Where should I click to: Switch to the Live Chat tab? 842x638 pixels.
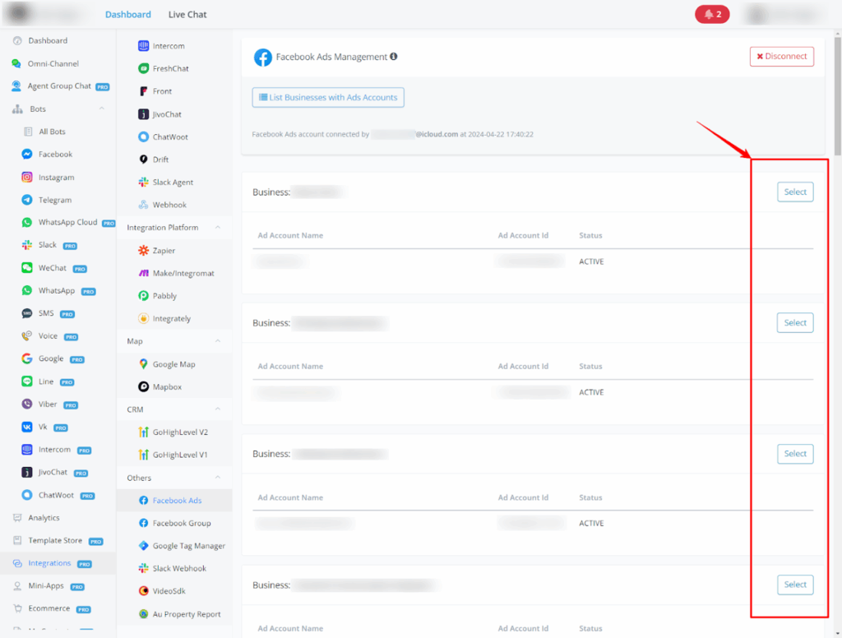point(187,15)
